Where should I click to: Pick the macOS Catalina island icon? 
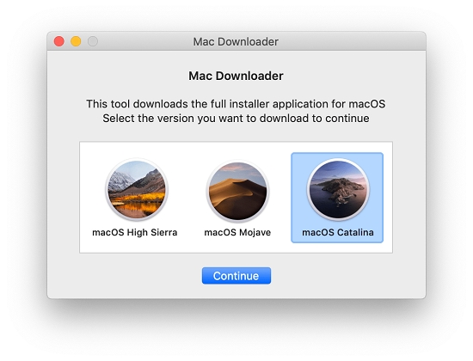(x=338, y=189)
